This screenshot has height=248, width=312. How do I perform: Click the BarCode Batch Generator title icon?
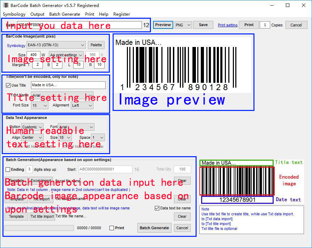(6, 5)
